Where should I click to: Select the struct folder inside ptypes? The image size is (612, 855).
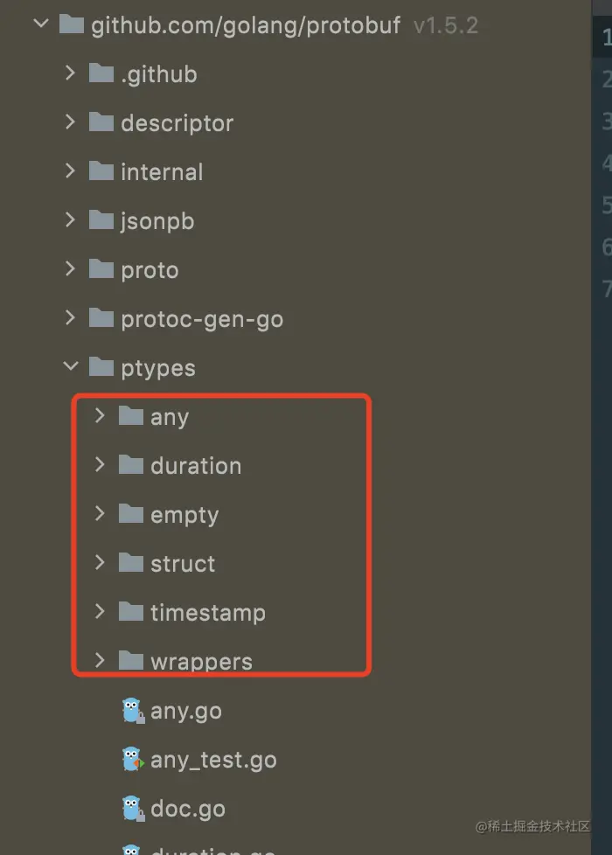(184, 563)
